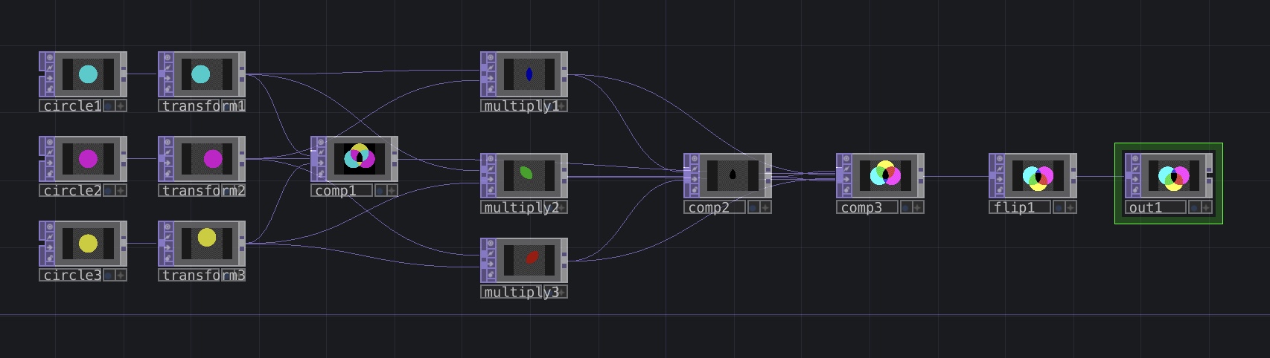Bypass the multiply3 node
Screen dimensions: 1270x358
[491, 264]
